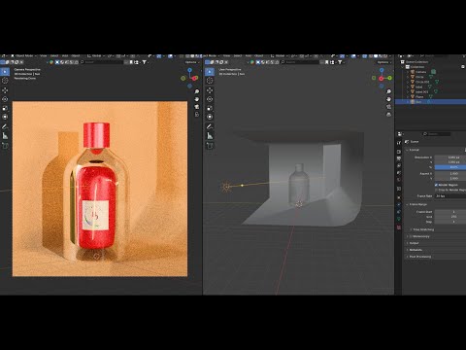Select the Measure tool in right viewport
Screen dimensions: 466x350
(210, 136)
